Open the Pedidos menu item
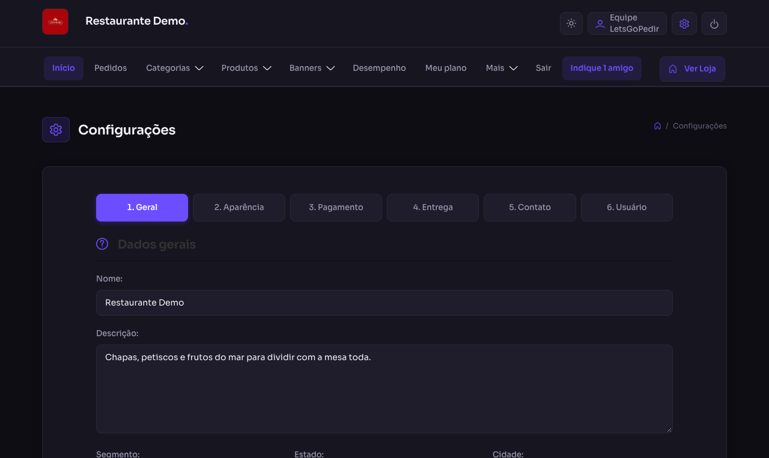 111,68
